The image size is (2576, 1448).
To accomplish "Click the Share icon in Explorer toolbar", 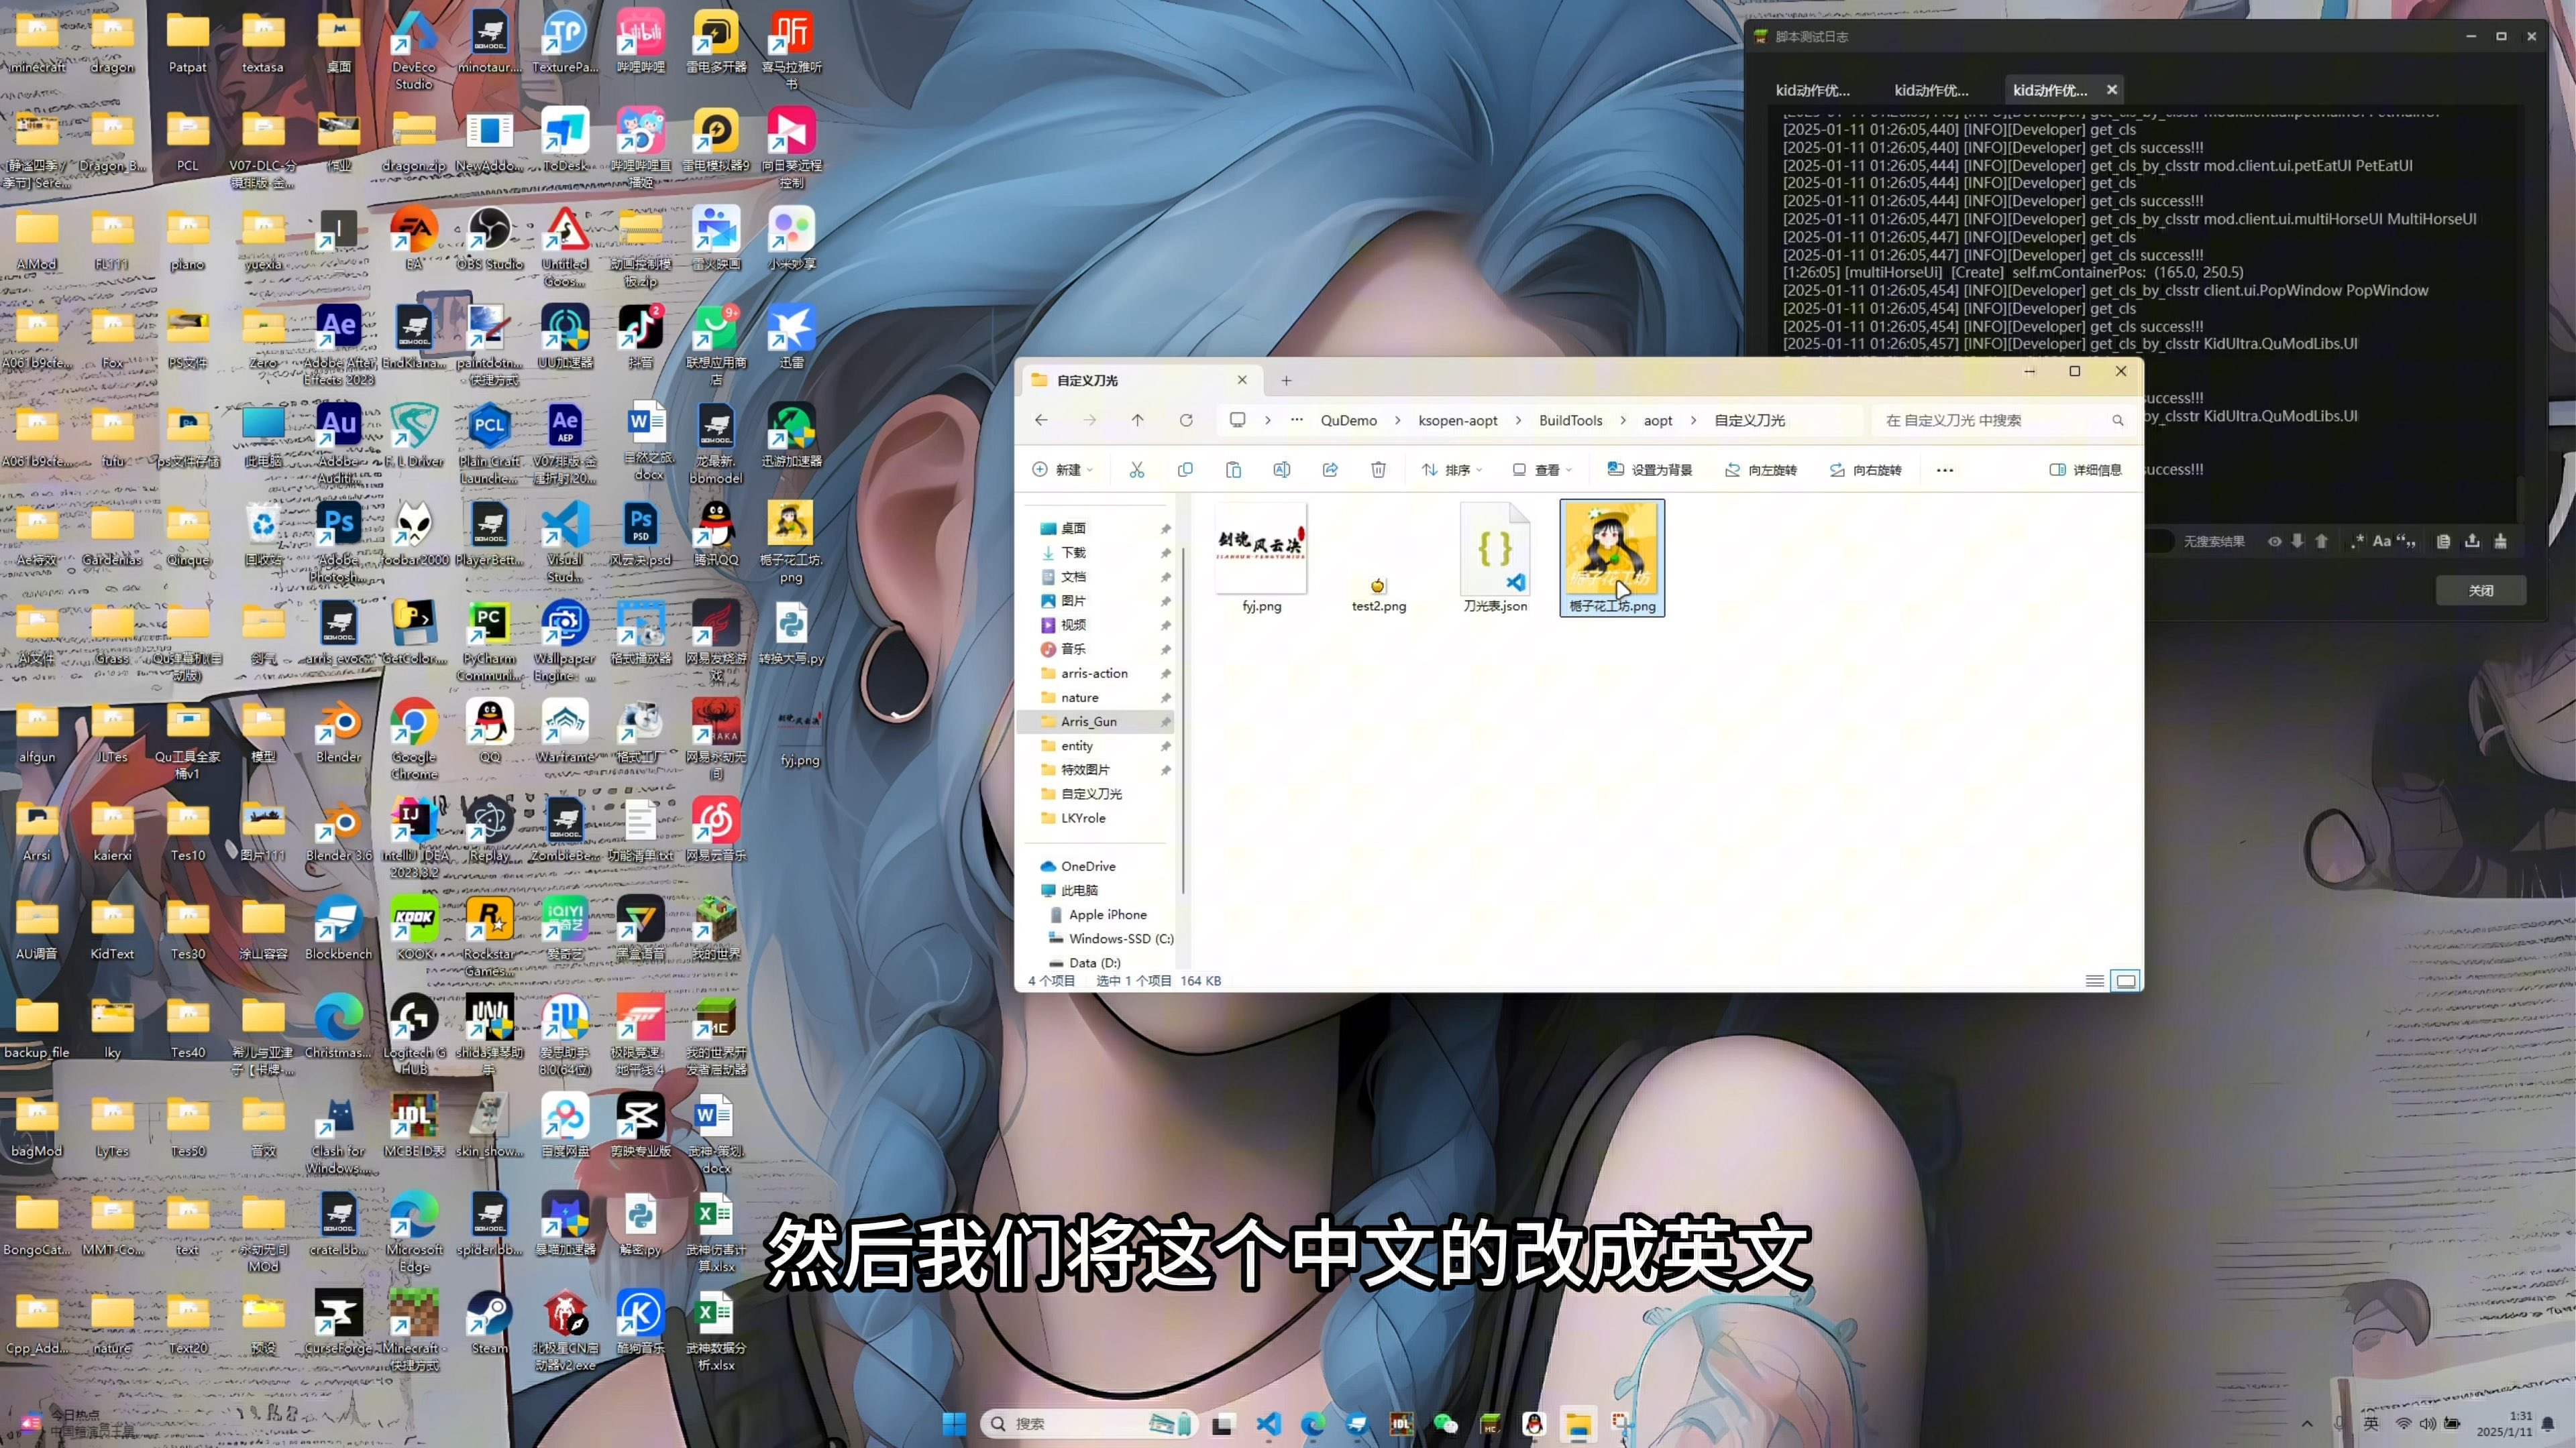I will (1330, 470).
